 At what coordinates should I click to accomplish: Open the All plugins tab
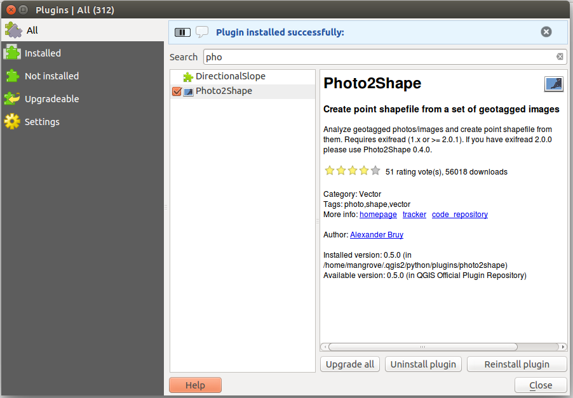click(x=83, y=30)
